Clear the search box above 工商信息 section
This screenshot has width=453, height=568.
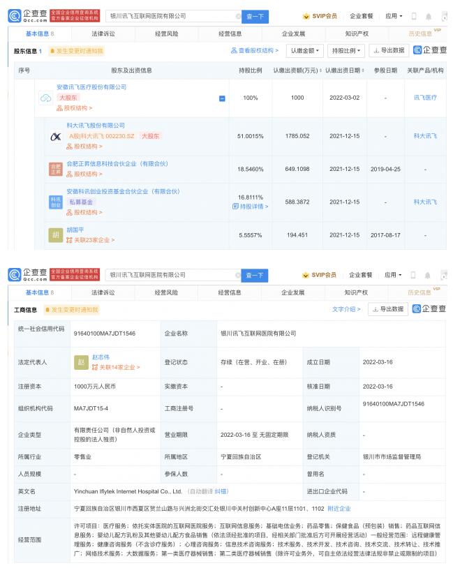click(x=238, y=275)
